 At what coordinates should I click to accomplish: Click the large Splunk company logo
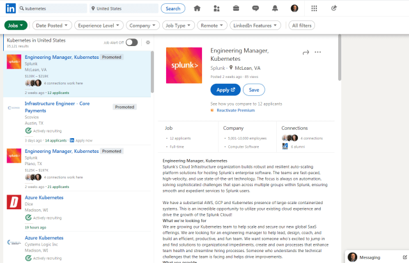184,65
